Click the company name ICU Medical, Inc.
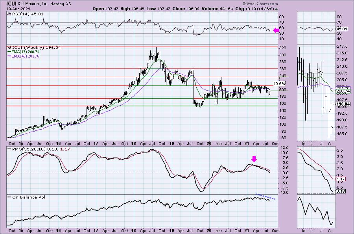This screenshot has height=234, width=354. pyautogui.click(x=33, y=4)
